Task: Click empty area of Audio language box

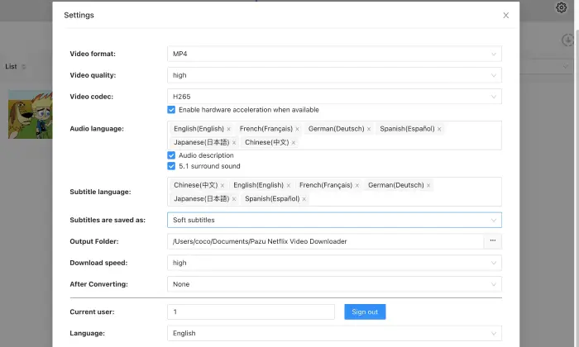Action: (399, 143)
